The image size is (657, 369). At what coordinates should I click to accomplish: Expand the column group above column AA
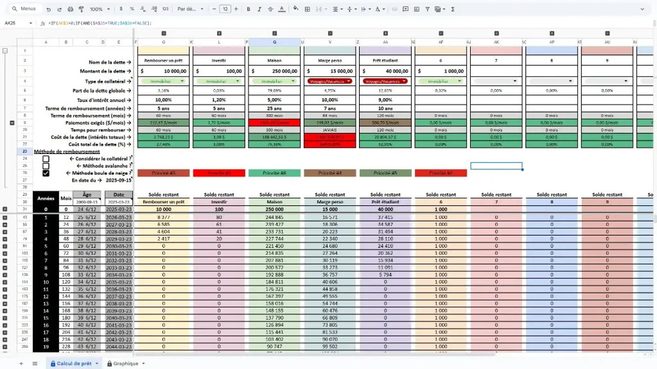point(385,33)
